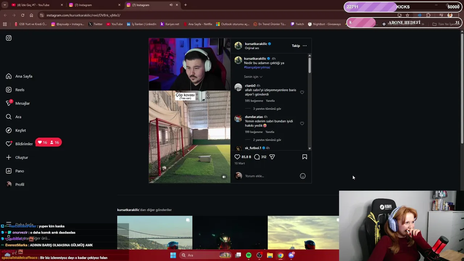This screenshot has height=261, width=464.
Task: Open Discord from the taskbar
Action: click(x=291, y=255)
